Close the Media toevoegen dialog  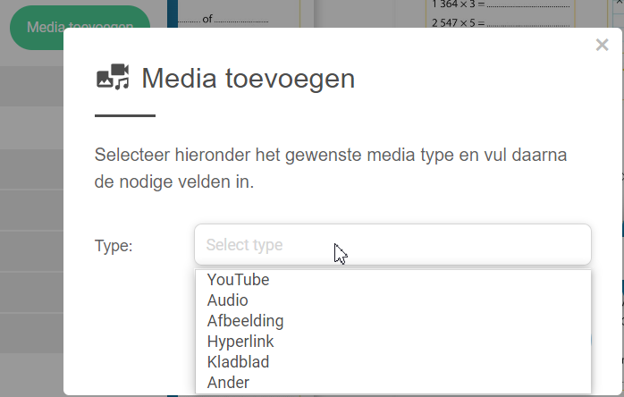point(603,45)
